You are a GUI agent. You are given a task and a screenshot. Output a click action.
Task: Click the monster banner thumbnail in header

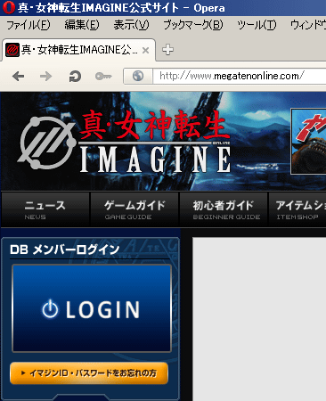pos(308,142)
